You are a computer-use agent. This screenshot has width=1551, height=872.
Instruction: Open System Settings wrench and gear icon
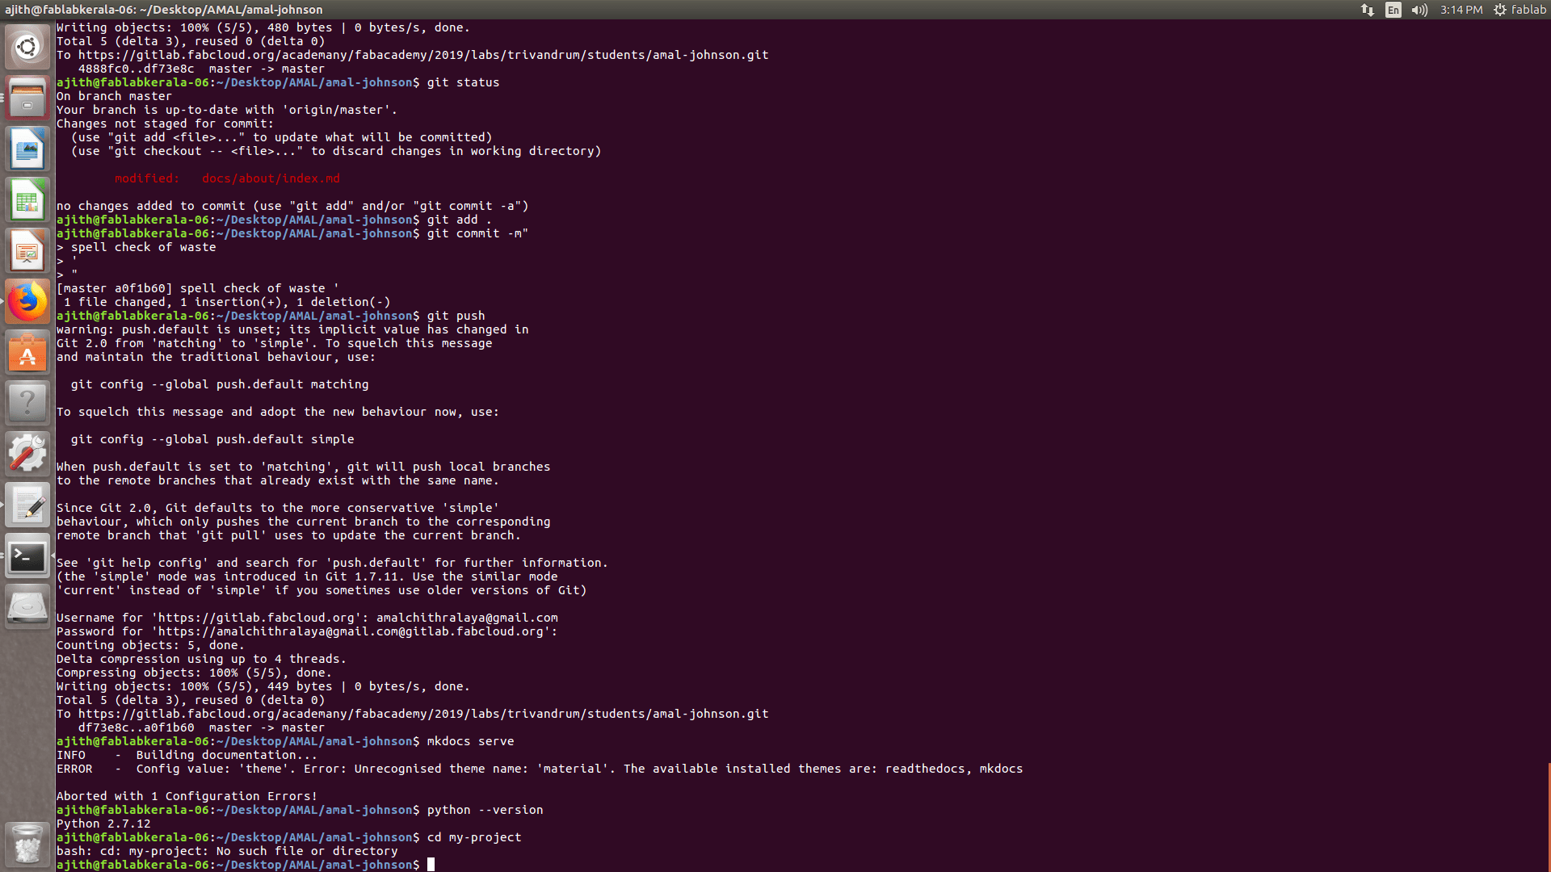(27, 454)
